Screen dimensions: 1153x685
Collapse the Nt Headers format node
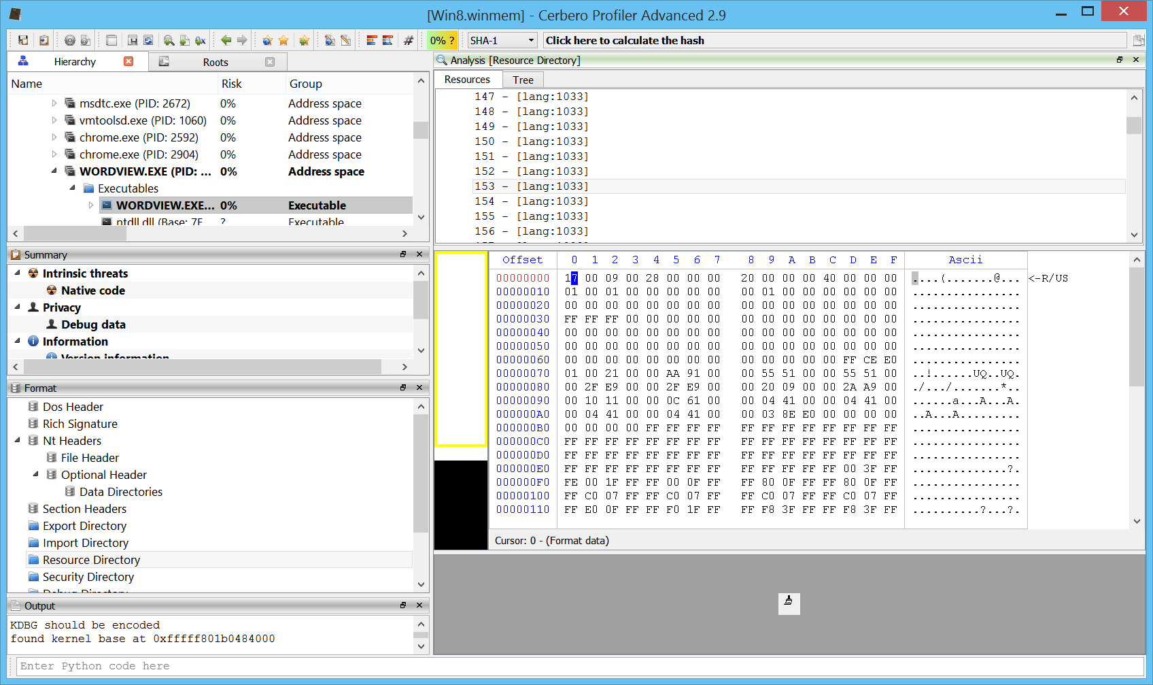coord(18,440)
